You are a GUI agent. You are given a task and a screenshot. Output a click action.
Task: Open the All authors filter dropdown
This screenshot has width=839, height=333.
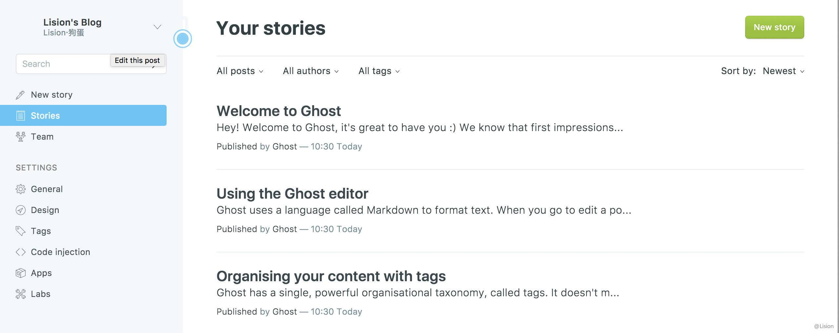coord(311,71)
